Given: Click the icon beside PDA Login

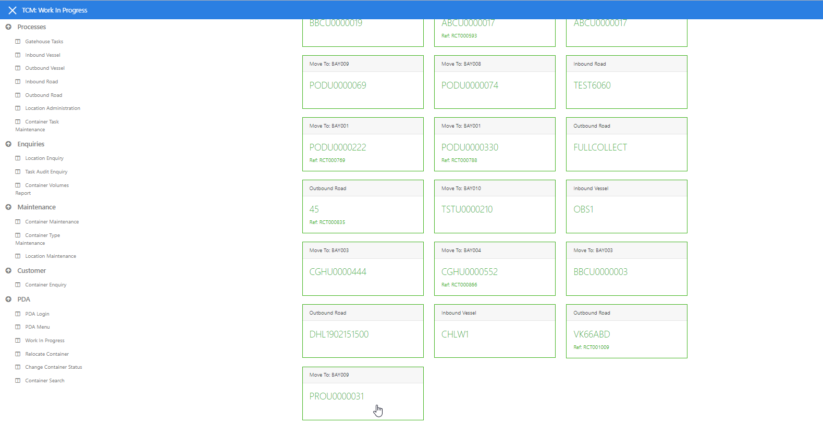Looking at the screenshot, I should click(x=18, y=314).
